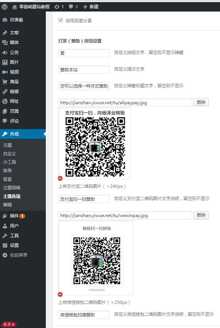
Task: Click the 用户 person icon
Action: (5, 226)
